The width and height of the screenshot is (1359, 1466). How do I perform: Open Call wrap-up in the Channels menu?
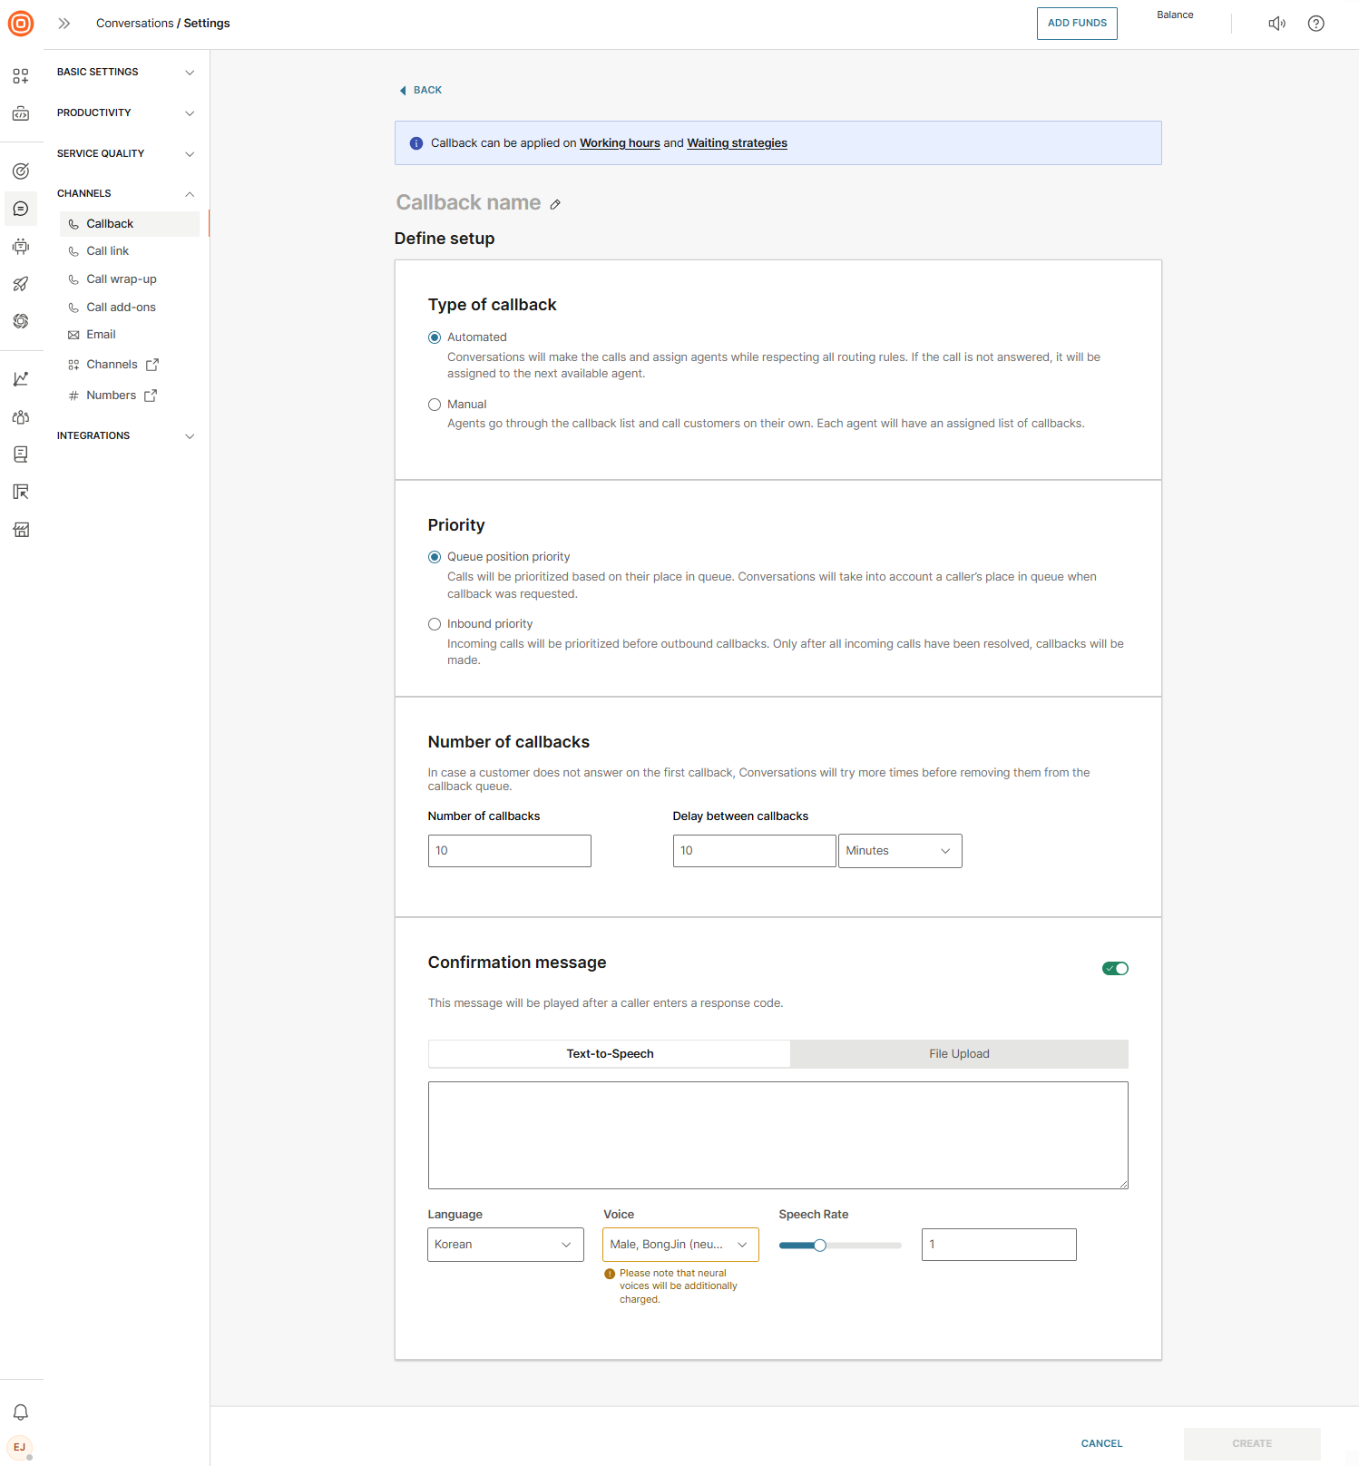click(x=122, y=279)
